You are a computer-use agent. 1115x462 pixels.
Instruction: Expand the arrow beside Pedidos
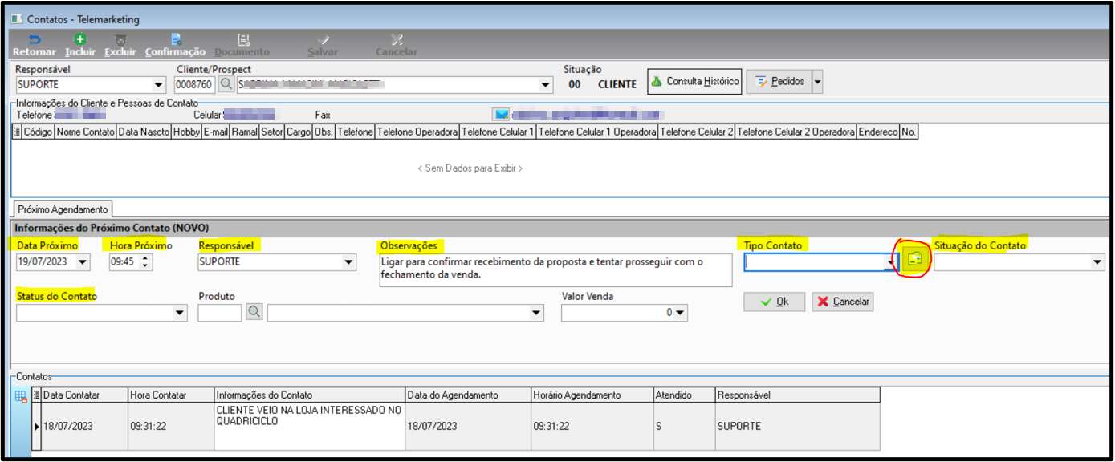point(817,81)
